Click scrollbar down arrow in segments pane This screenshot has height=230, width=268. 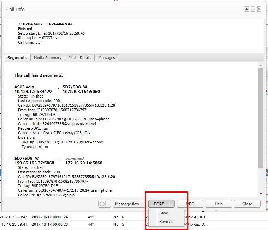[261, 194]
